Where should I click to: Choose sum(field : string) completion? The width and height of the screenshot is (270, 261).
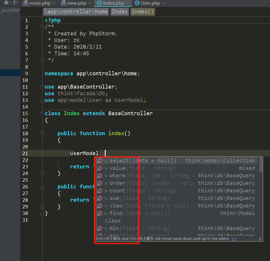coord(177,198)
